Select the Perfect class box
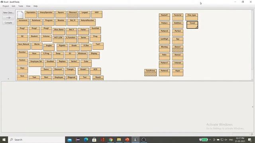The width and height of the screenshot is (255, 143). [178, 33]
